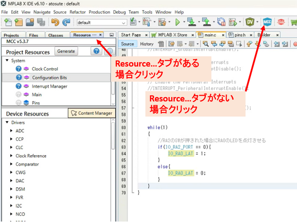Select Interrupt Manager in Project Resources
297x223 pixels.
tap(49, 86)
